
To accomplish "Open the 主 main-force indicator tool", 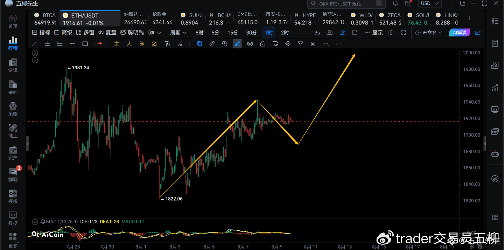I will pos(117,44).
